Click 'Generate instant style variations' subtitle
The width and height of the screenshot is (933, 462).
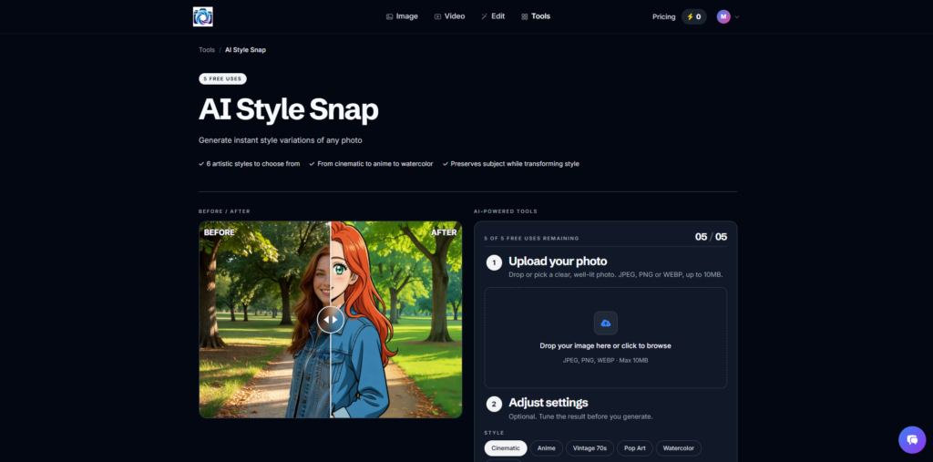281,140
